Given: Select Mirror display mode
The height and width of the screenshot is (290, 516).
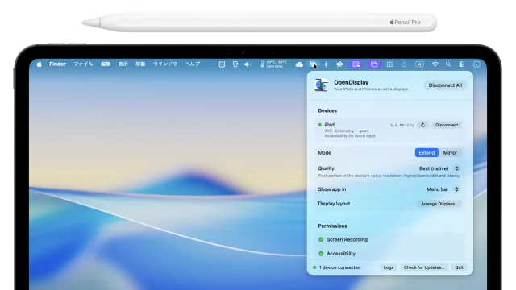Looking at the screenshot, I should pos(450,152).
